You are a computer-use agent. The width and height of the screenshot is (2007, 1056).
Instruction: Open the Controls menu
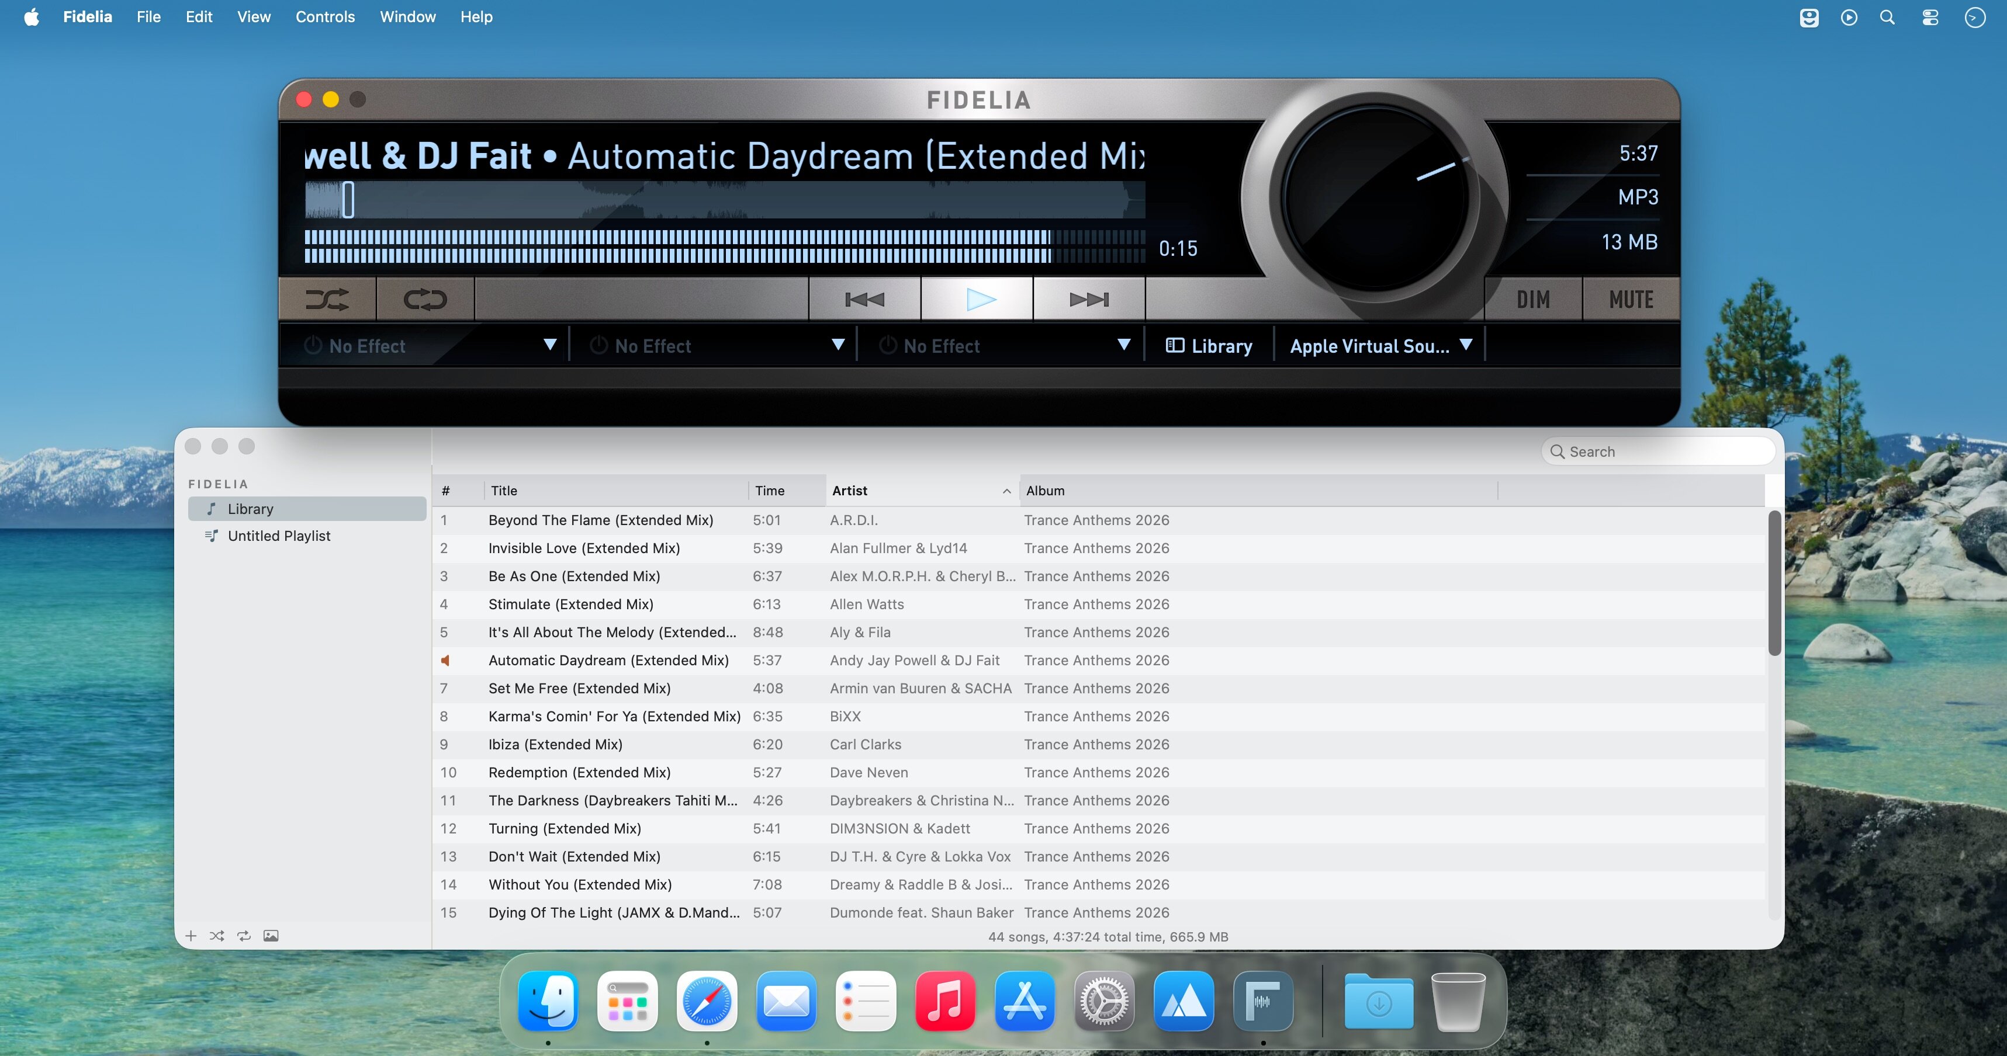325,16
